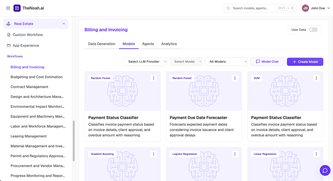The width and height of the screenshot is (333, 181).
Task: Select Environmental Impact Monitoring workflow
Action: 37,106
